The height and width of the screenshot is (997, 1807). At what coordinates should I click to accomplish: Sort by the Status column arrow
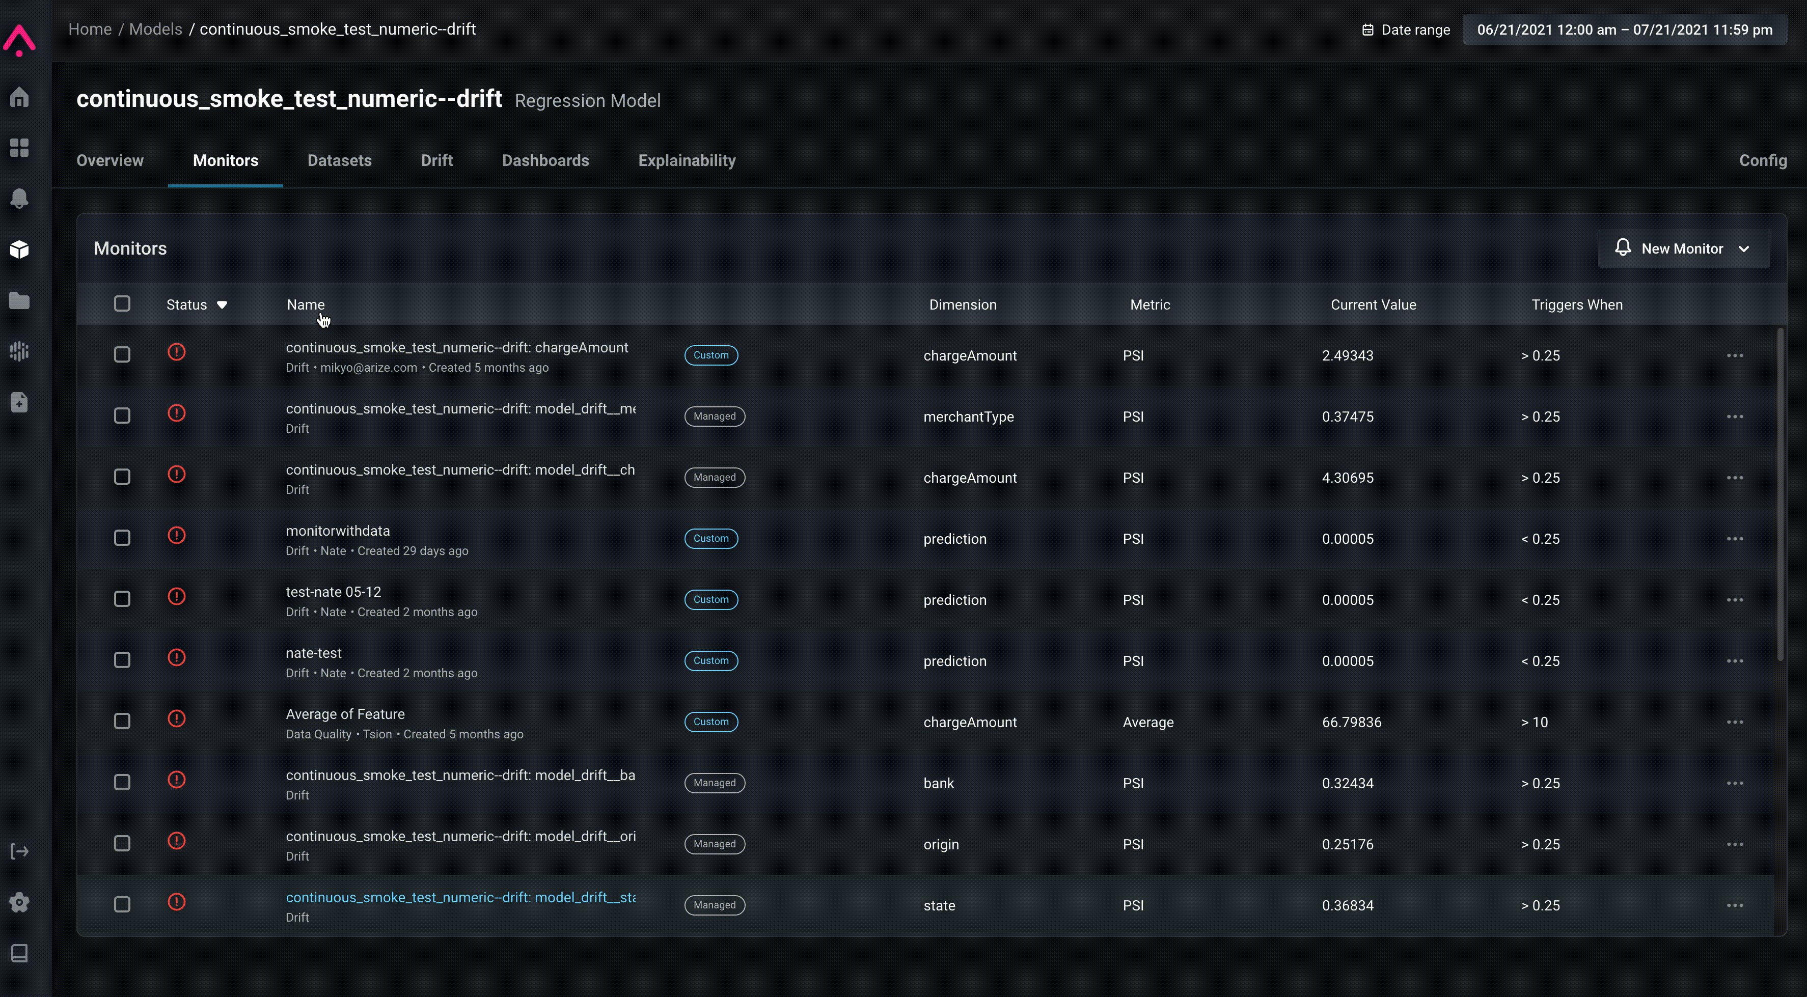coord(222,304)
